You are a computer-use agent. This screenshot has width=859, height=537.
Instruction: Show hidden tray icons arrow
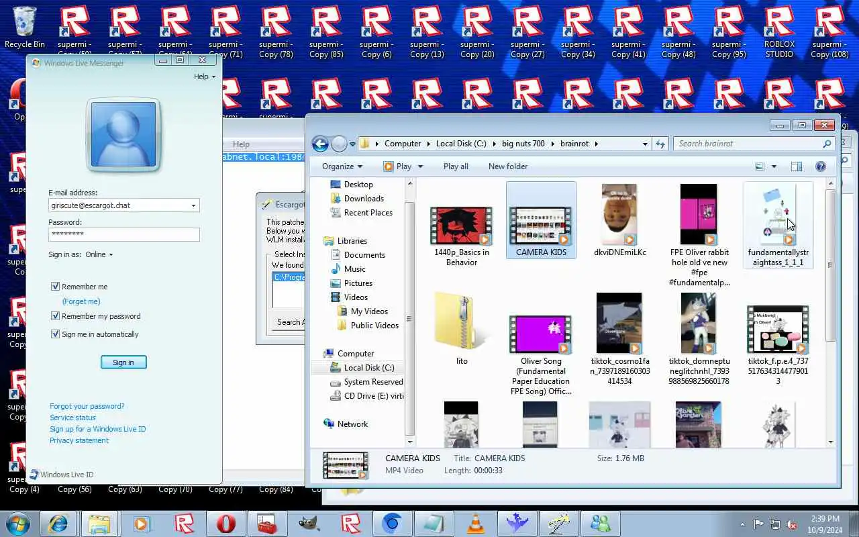click(x=742, y=524)
